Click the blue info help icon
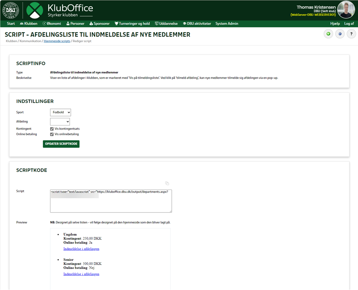The width and height of the screenshot is (358, 290). (340, 34)
